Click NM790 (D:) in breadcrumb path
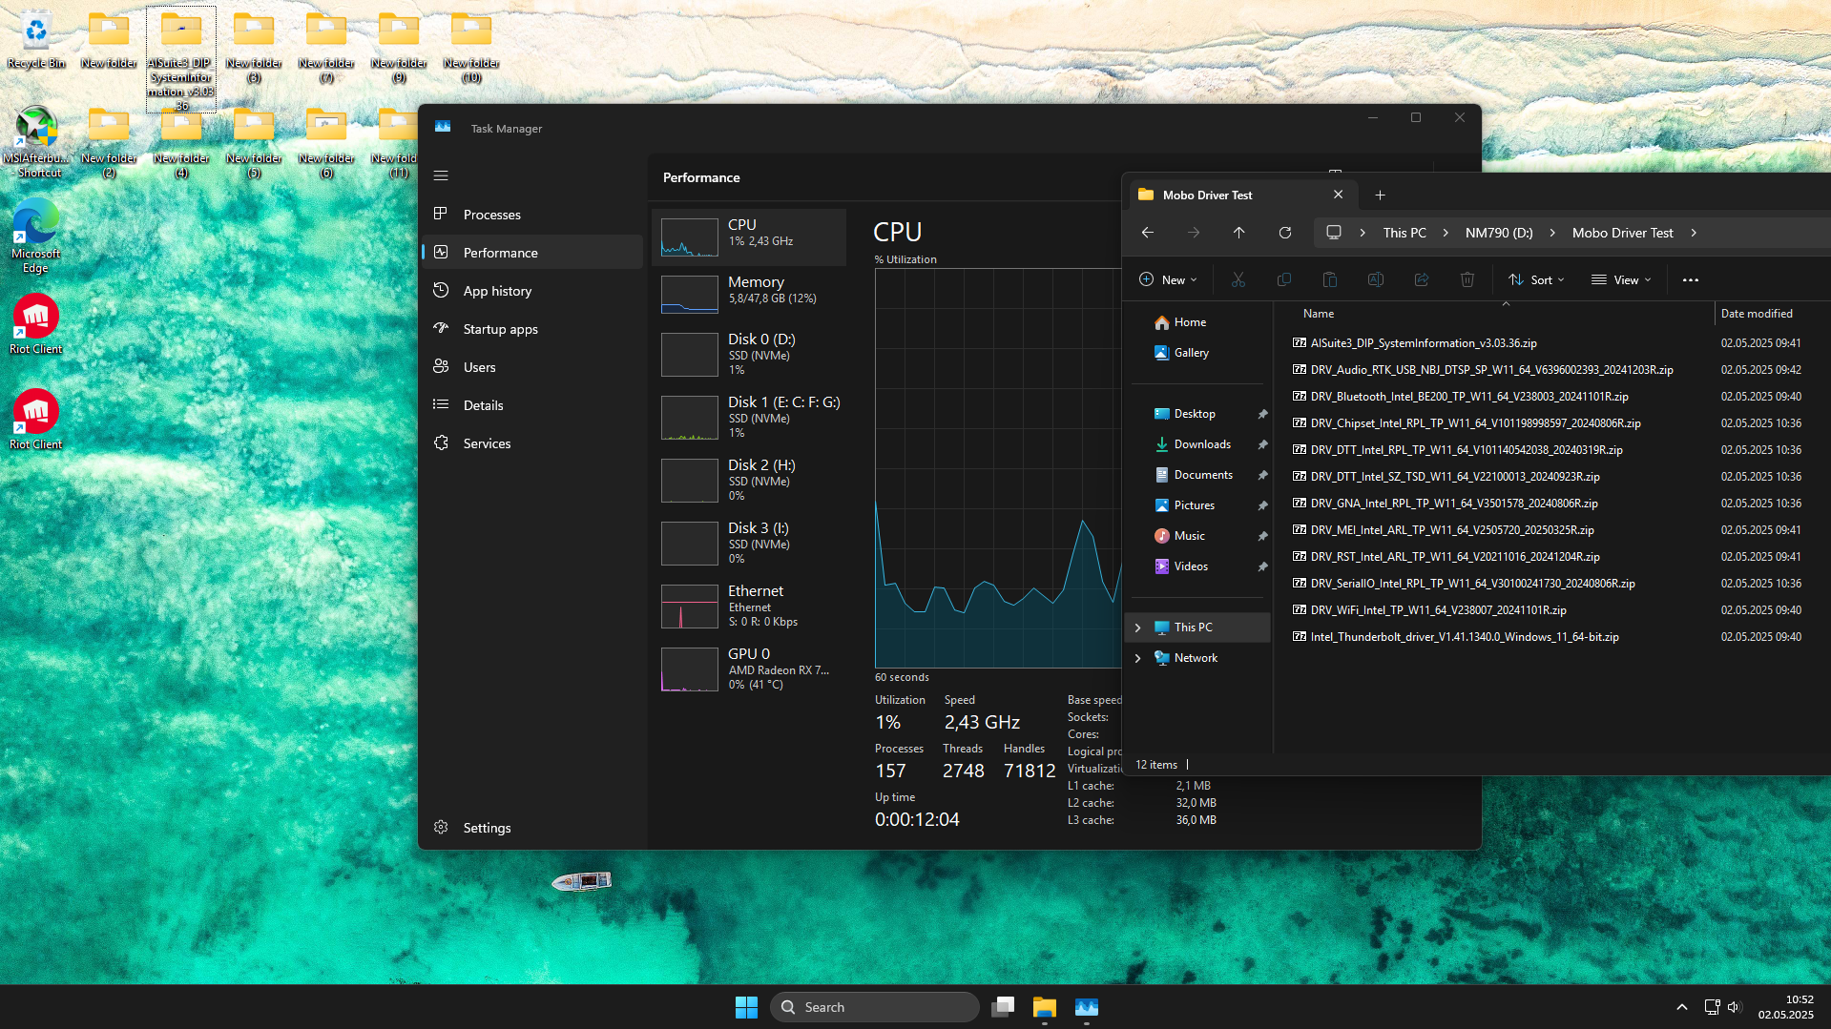Screen dimensions: 1831x1029 point(1498,233)
